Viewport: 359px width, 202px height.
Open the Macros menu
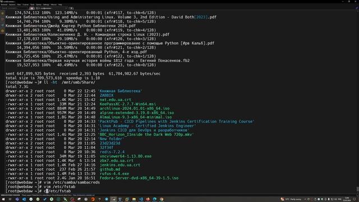(x=54, y=4)
